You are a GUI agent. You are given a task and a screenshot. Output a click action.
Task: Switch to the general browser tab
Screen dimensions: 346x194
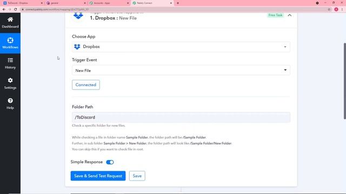coord(65,3)
